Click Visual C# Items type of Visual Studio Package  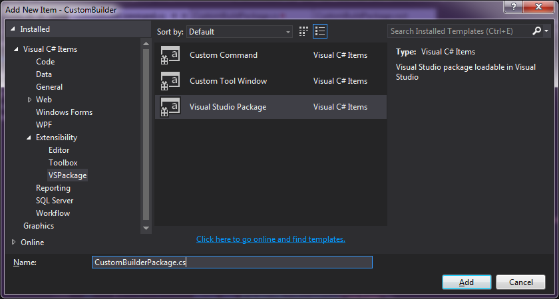[x=340, y=107]
